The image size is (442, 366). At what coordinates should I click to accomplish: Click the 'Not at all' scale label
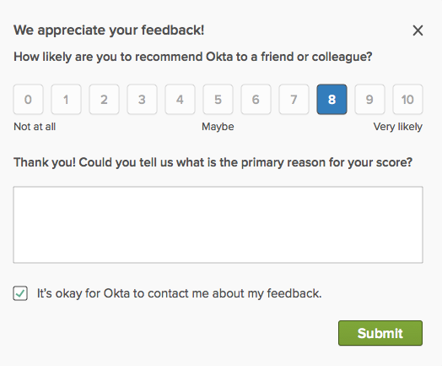pos(35,127)
